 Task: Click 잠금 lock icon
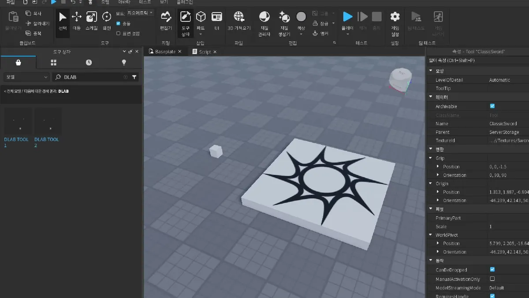(315, 23)
